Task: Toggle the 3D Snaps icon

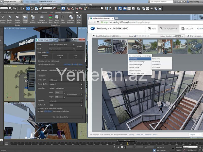Action: pos(68,8)
